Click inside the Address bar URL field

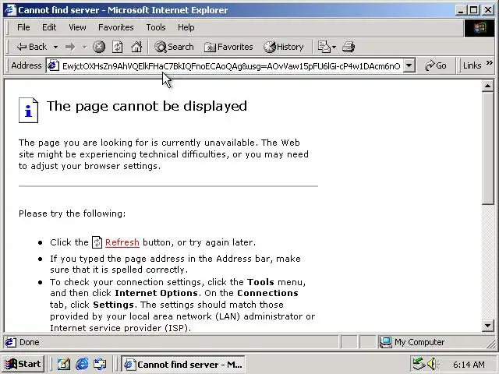coord(231,65)
